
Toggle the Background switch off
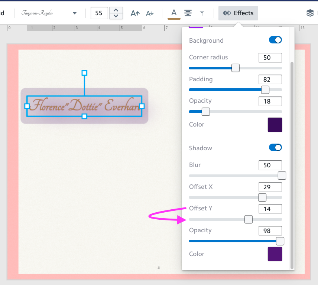pos(275,40)
